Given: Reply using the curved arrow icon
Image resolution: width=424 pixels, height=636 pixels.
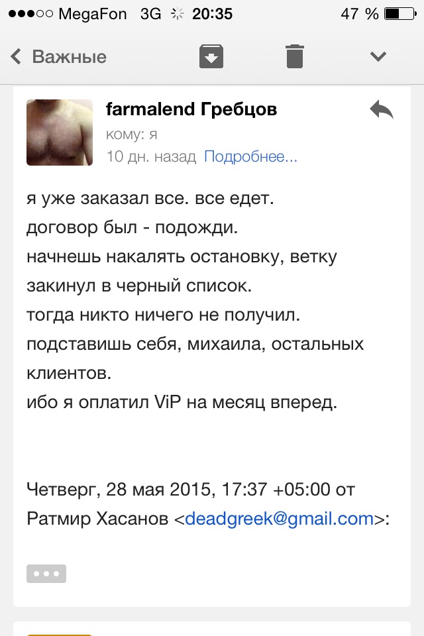Looking at the screenshot, I should tap(381, 110).
